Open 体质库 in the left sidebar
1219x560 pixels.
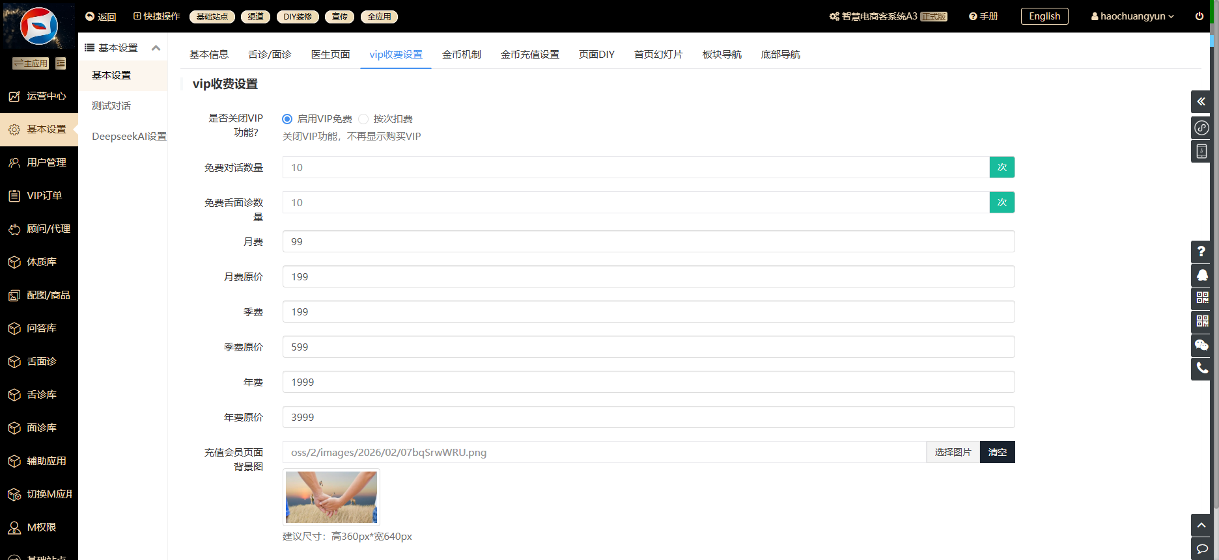coord(39,262)
